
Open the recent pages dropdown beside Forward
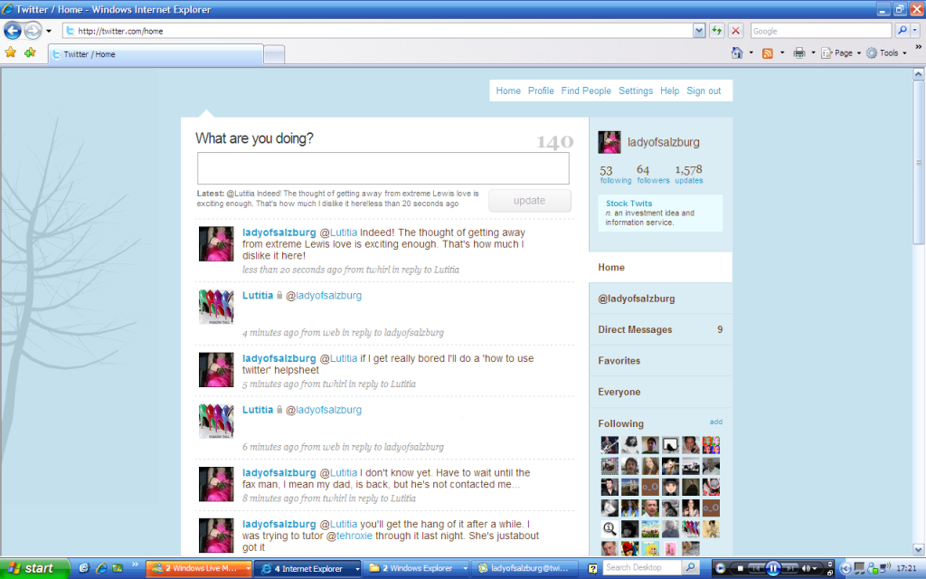click(x=49, y=31)
